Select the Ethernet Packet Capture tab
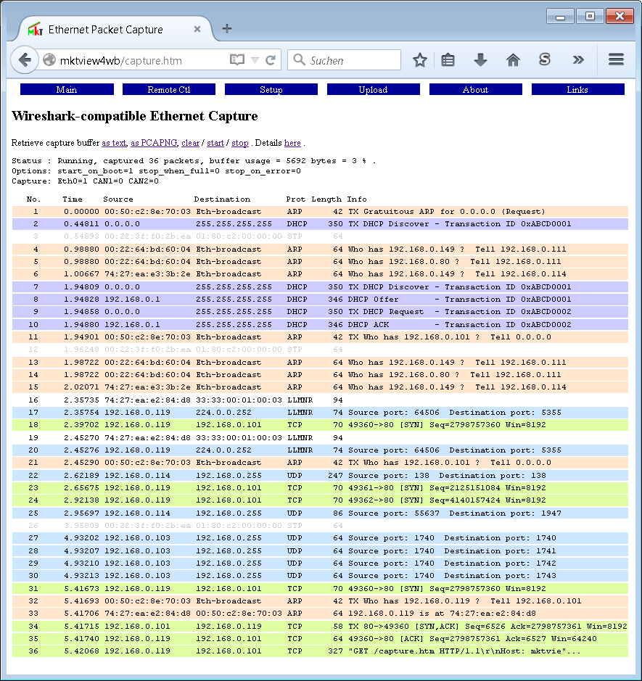 (115, 29)
